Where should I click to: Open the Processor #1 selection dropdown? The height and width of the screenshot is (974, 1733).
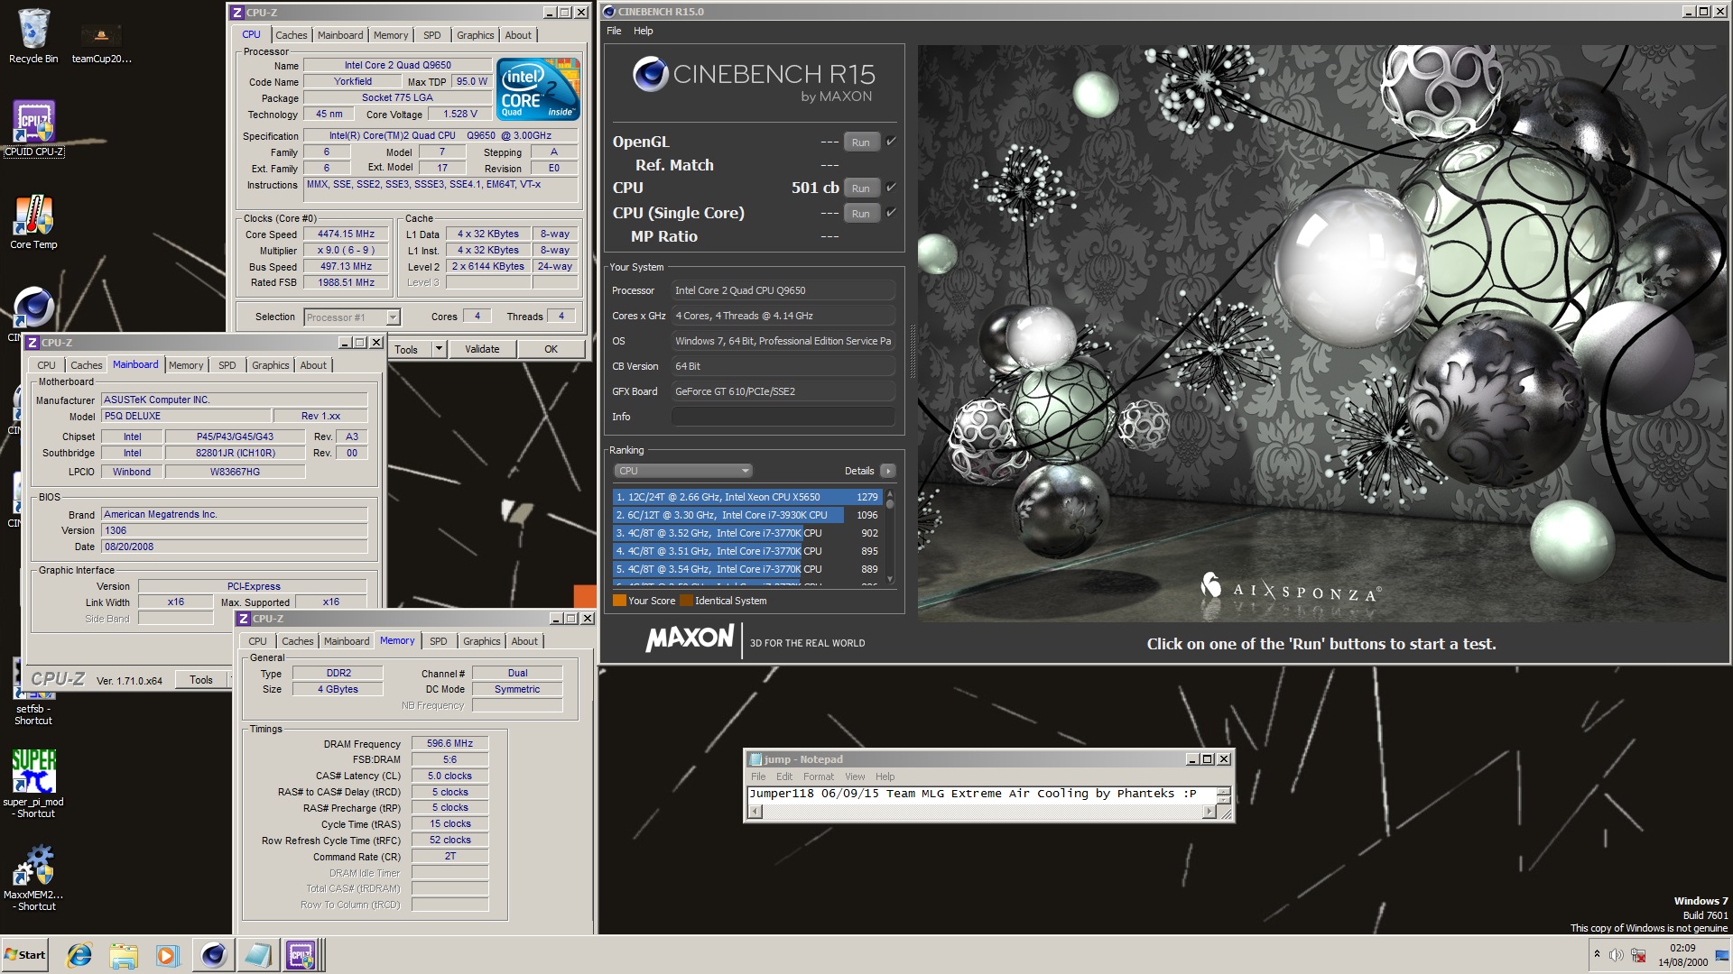click(393, 317)
